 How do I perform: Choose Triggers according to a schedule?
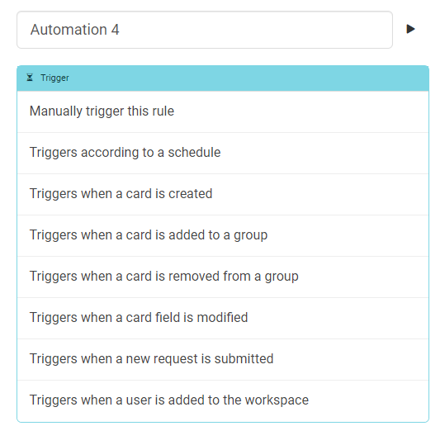[x=223, y=153]
